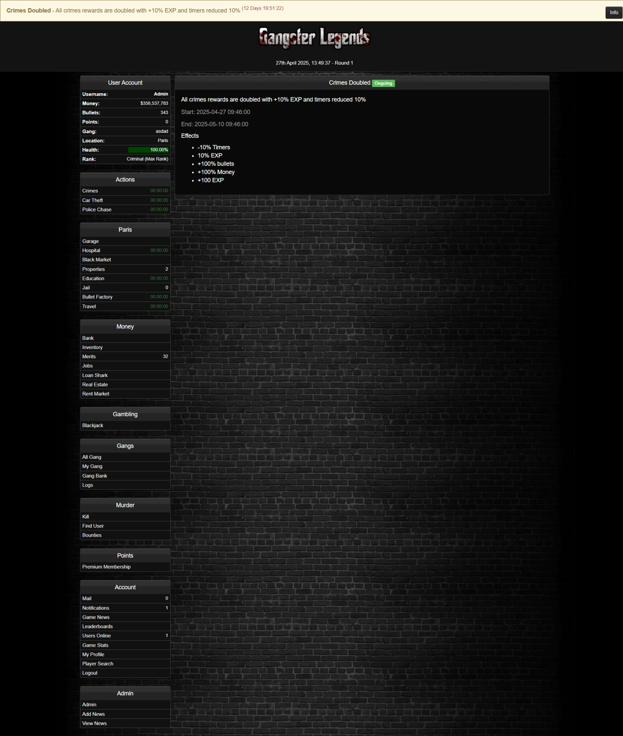The height and width of the screenshot is (736, 623).
Task: Log out of the account
Action: click(90, 673)
